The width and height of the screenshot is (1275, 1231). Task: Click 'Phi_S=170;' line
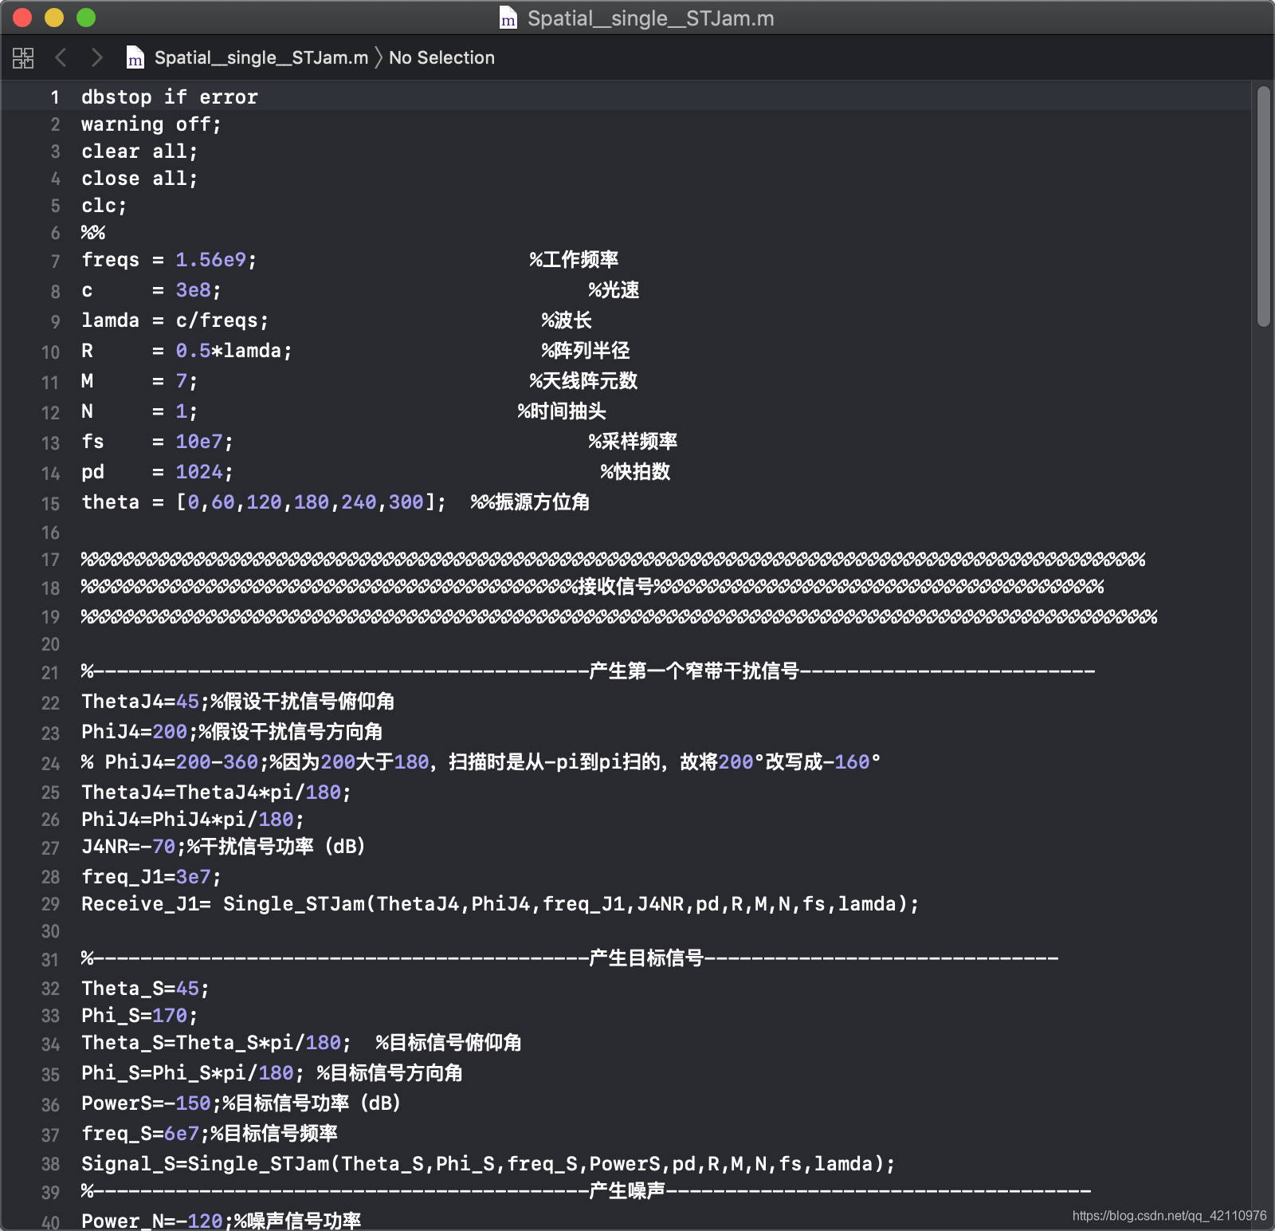[x=139, y=1016]
